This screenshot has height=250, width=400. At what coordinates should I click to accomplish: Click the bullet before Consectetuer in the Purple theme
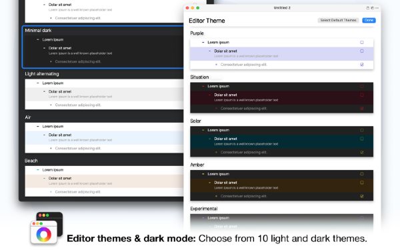coord(216,65)
